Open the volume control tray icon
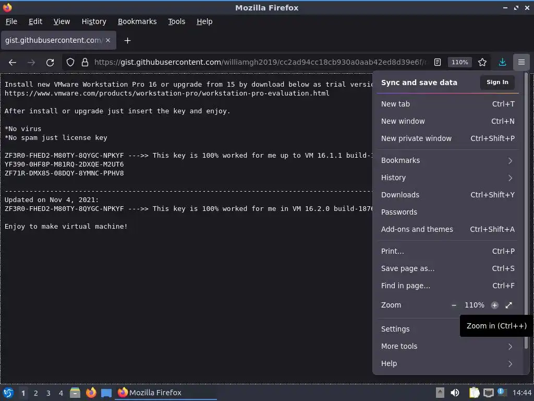 point(455,393)
